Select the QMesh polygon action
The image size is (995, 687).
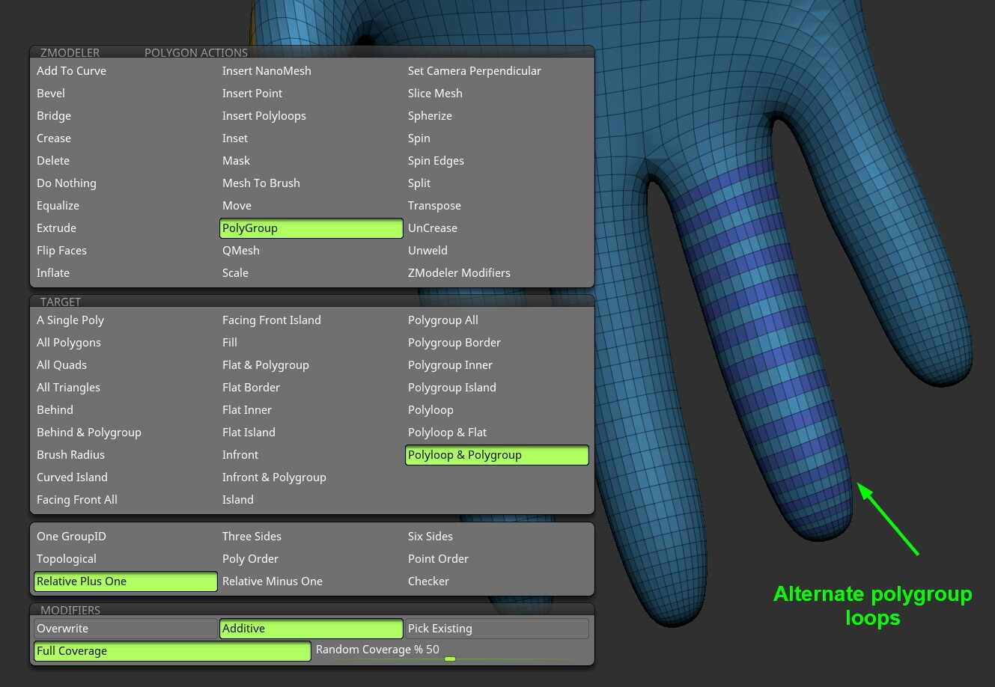point(241,251)
